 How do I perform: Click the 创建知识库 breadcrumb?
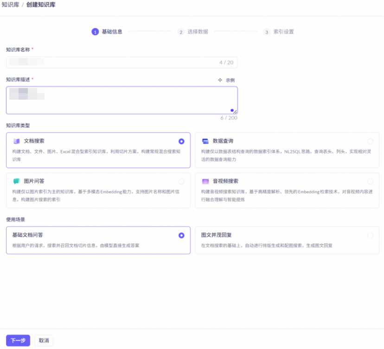click(41, 5)
